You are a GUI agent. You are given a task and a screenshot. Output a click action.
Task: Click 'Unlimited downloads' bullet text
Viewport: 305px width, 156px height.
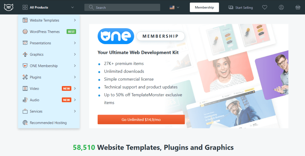(124, 71)
